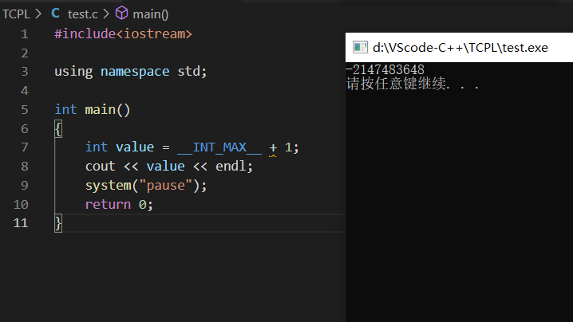Click the cube symbol icon next to main()

[121, 14]
